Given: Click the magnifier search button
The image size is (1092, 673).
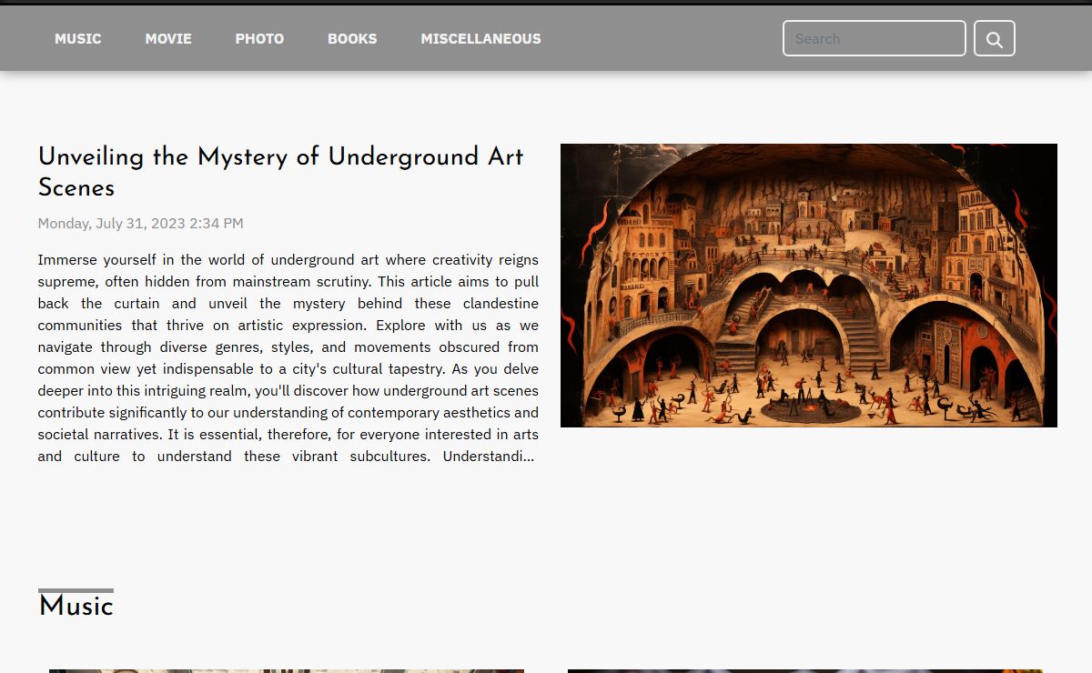Looking at the screenshot, I should tap(994, 38).
